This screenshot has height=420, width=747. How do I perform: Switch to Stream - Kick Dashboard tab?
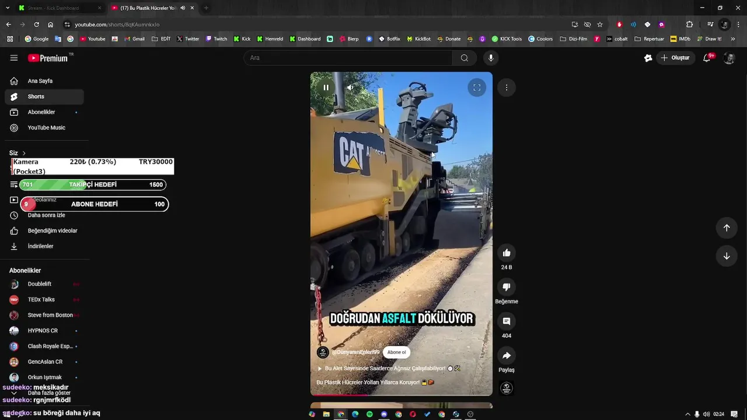[x=58, y=8]
